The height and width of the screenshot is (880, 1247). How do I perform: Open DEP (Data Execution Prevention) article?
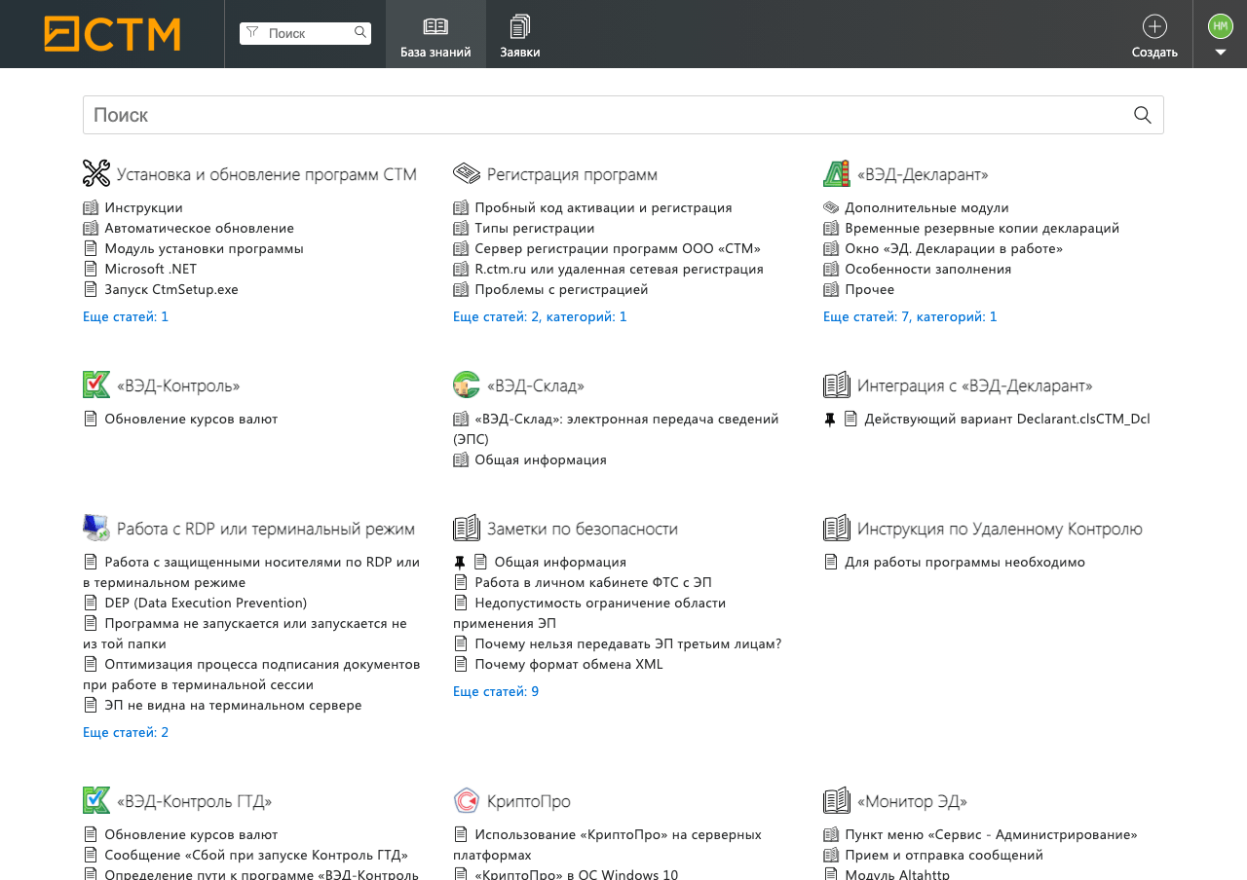tap(206, 603)
